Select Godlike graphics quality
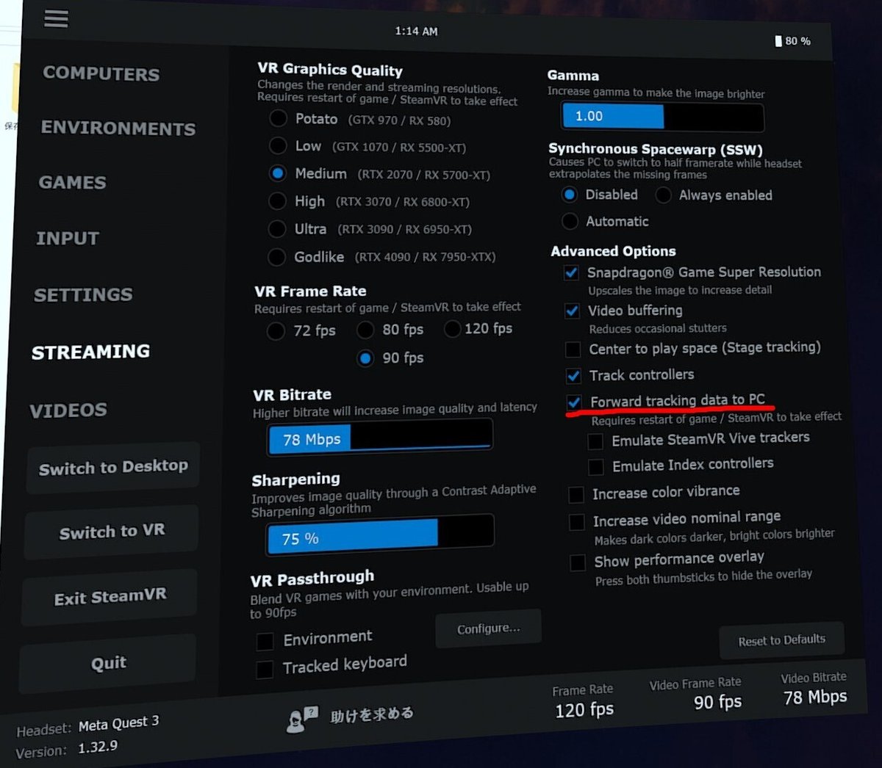This screenshot has width=882, height=768. click(276, 256)
